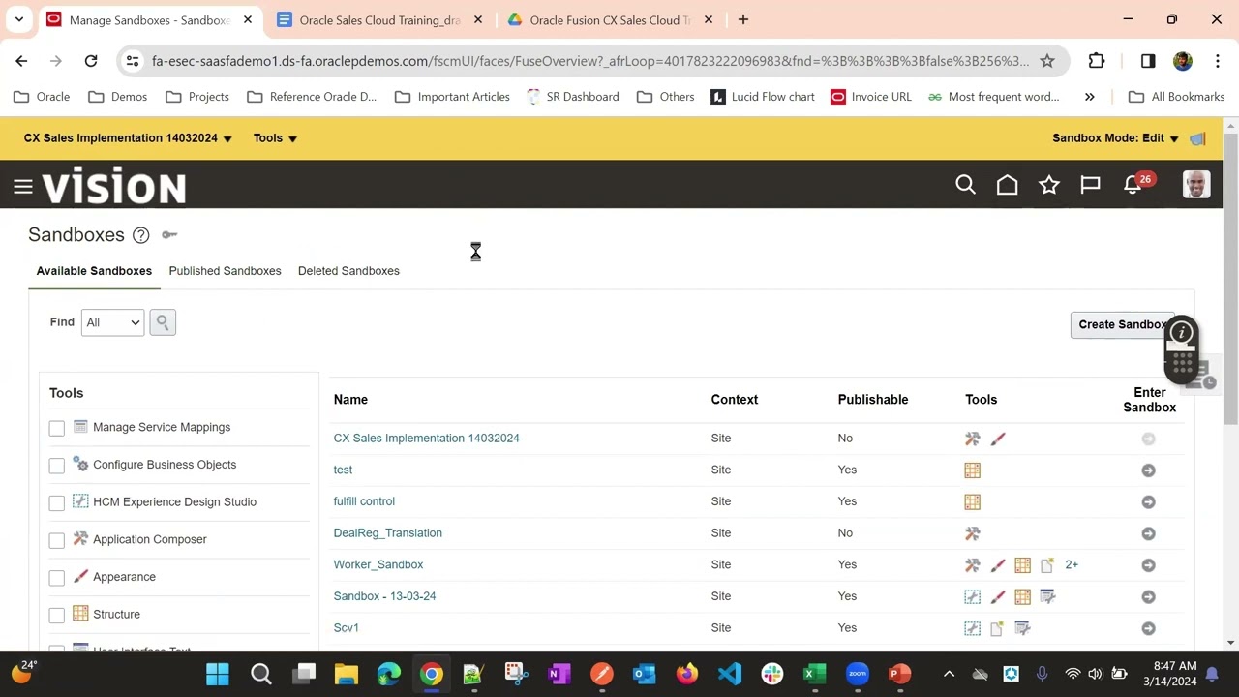Enter the DealReg_Translation sandbox arrow
This screenshot has height=697, width=1239.
point(1148,533)
